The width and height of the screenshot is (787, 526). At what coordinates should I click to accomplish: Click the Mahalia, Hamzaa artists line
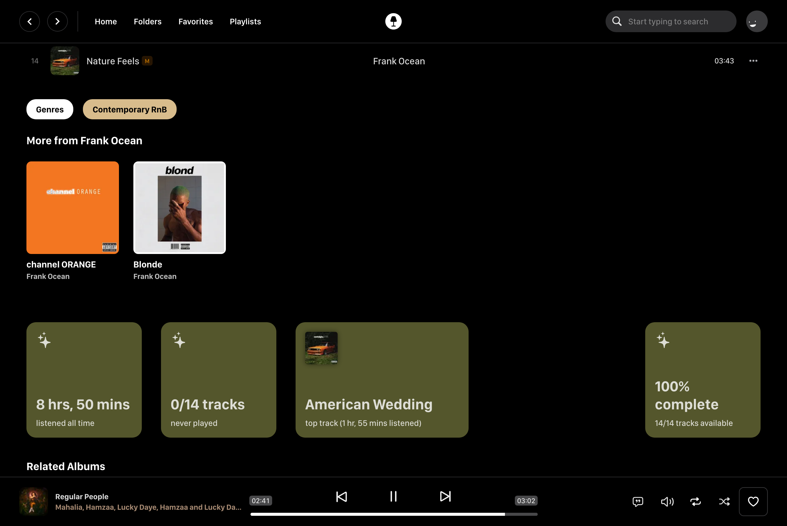[148, 507]
